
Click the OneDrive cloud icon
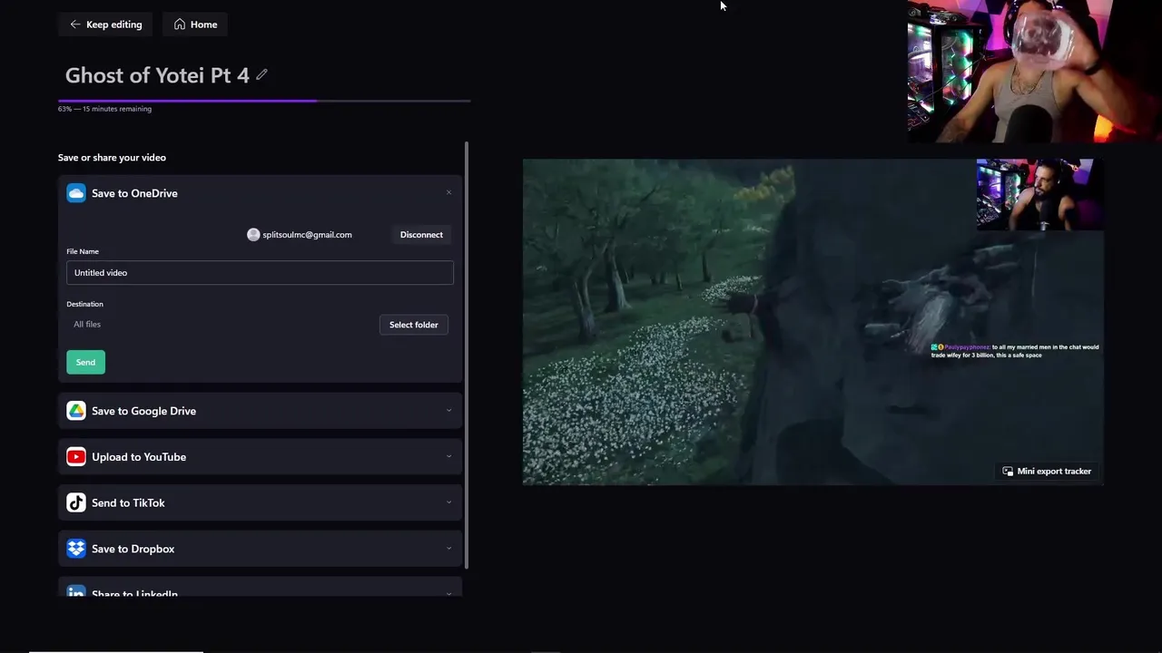(x=76, y=193)
